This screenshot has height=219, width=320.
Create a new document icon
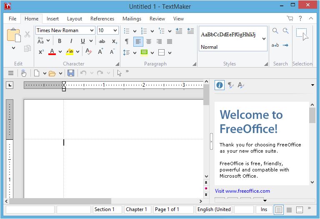pyautogui.click(x=37, y=73)
